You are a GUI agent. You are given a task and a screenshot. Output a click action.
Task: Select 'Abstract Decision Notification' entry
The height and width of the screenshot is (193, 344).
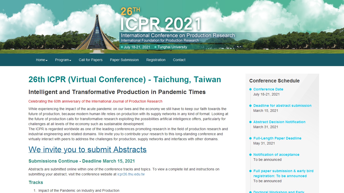[279, 122]
